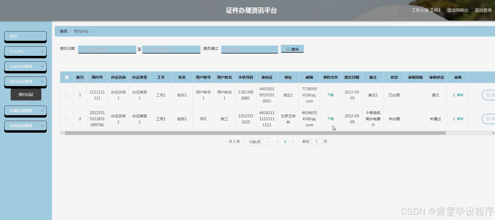Image resolution: width=495 pixels, height=220 pixels.
Task: Click the scrollbar right arrow
Action: tap(493, 133)
